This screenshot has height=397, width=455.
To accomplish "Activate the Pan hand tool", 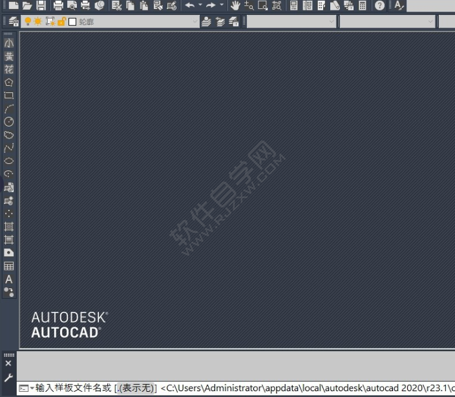I will click(x=235, y=5).
